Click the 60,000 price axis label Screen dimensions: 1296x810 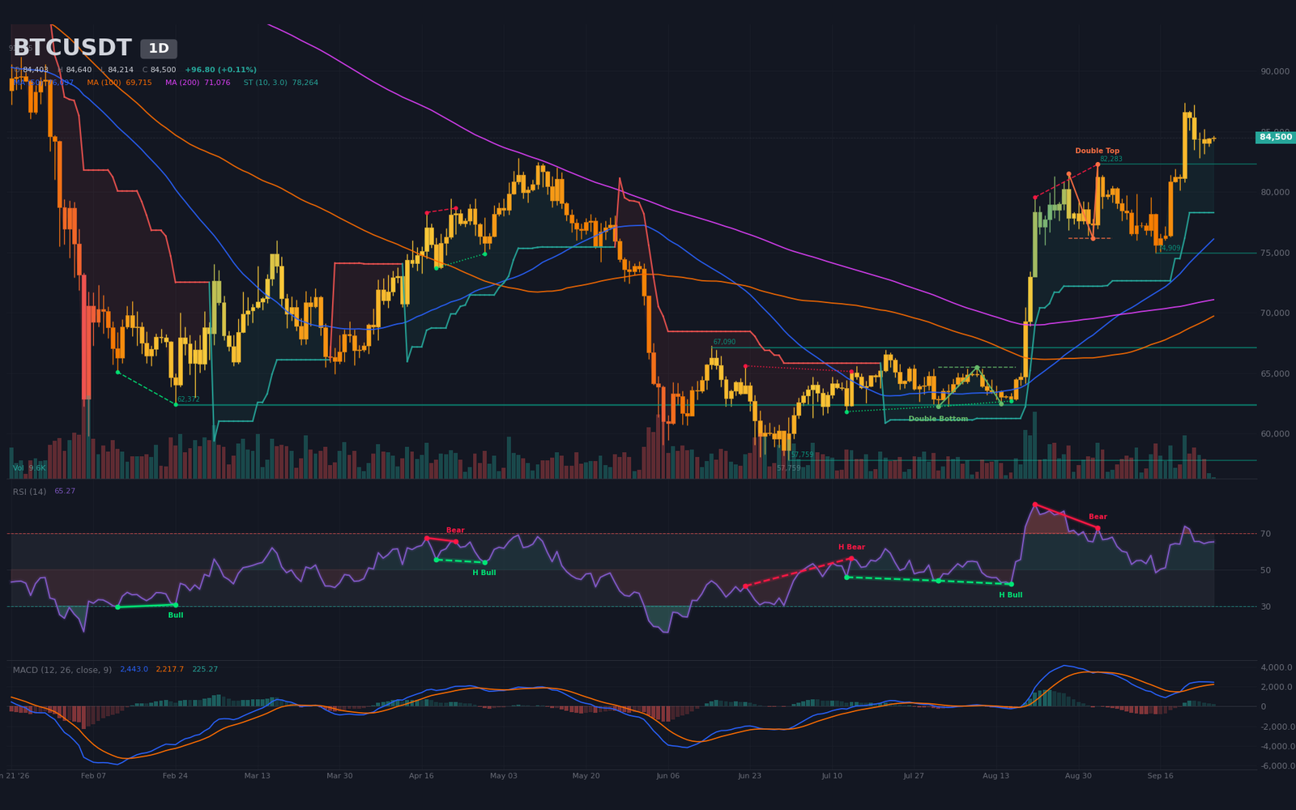tap(1275, 434)
